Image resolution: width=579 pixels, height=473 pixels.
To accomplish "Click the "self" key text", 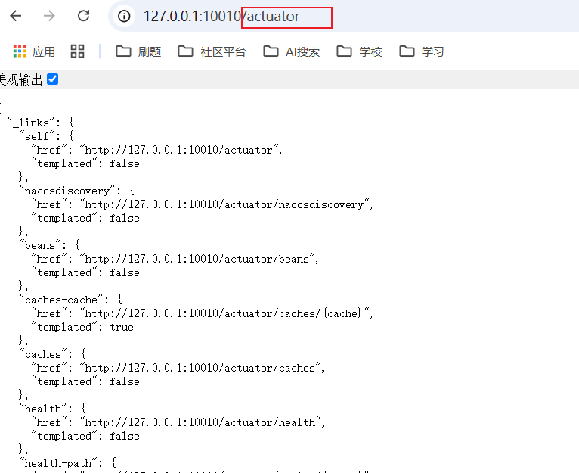I will (x=37, y=136).
